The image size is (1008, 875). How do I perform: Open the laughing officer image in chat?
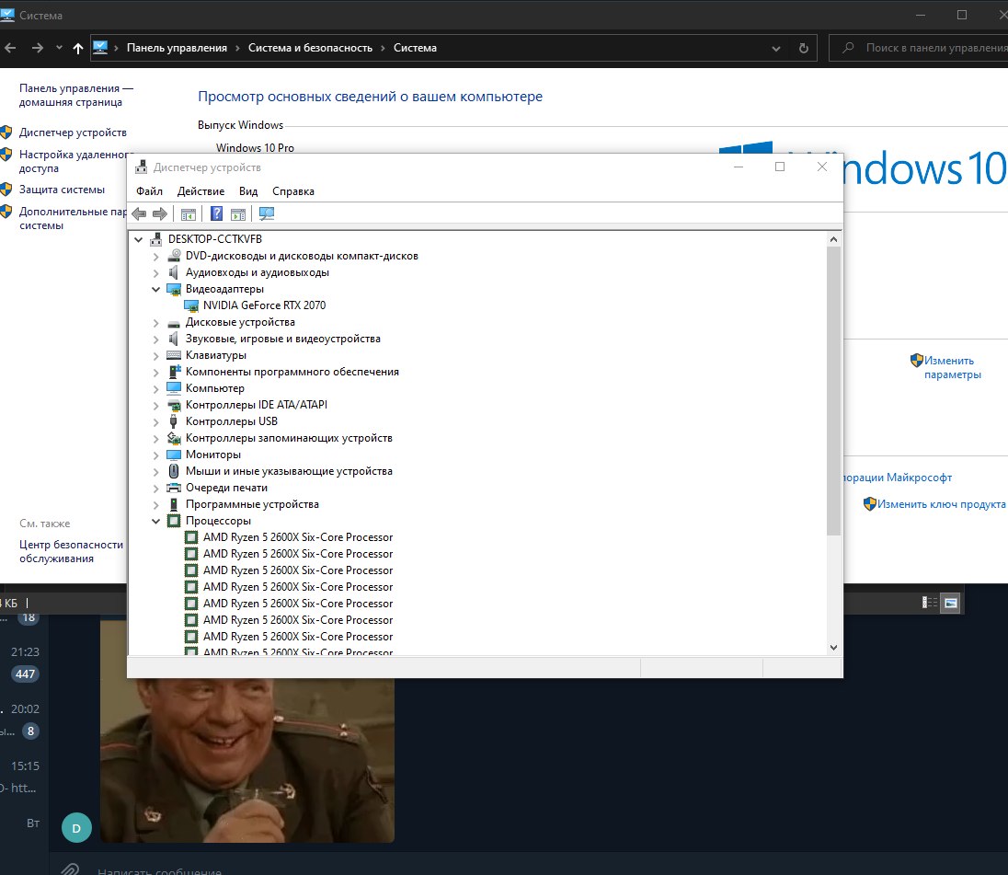pyautogui.click(x=247, y=760)
